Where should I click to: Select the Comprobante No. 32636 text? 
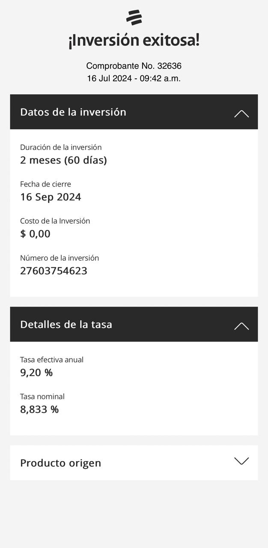click(x=134, y=66)
